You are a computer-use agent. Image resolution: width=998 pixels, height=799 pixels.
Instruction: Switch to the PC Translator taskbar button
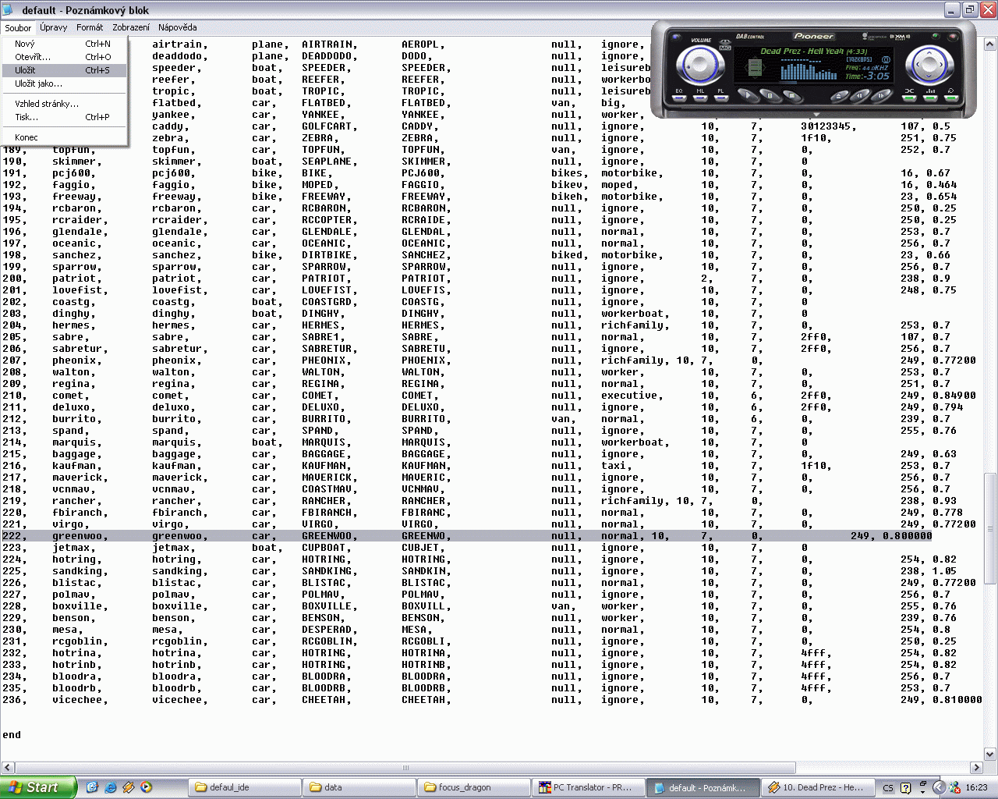coord(589,787)
